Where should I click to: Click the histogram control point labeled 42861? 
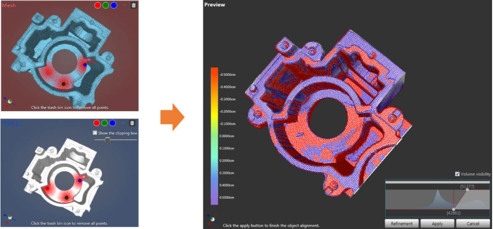[453, 209]
